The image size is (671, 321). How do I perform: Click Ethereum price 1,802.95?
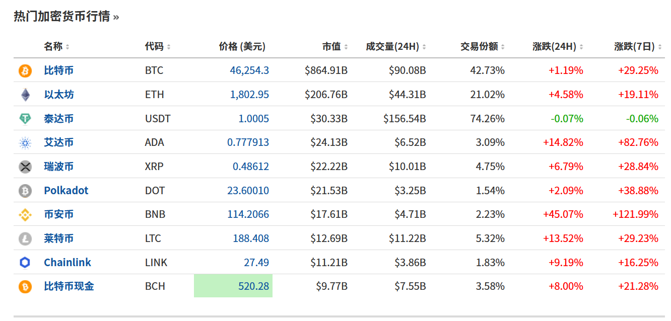click(249, 95)
